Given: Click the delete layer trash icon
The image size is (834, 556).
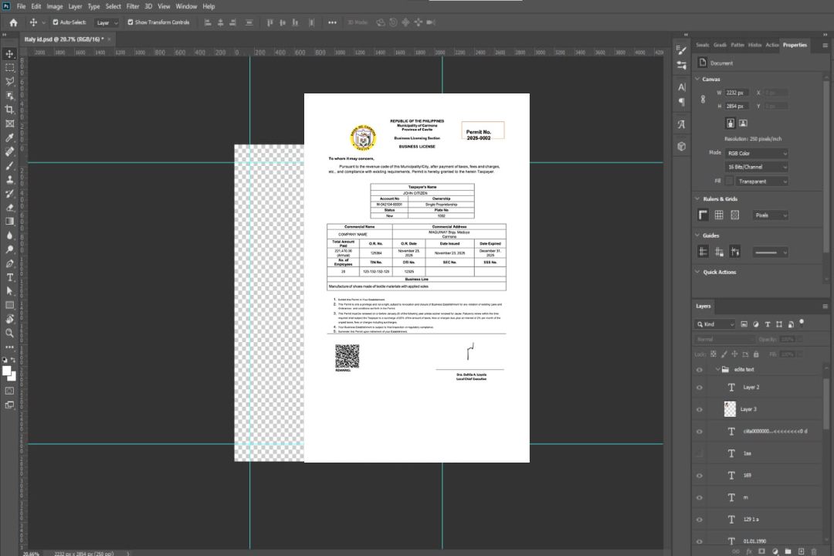Looking at the screenshot, I should 814,551.
